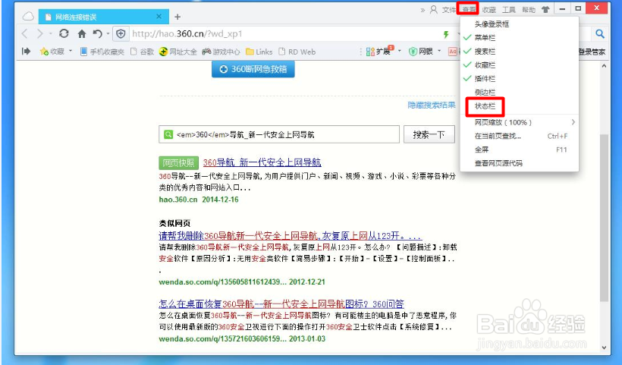The image size is (622, 365).
Task: Click the user account avatar icon
Action: 434,10
